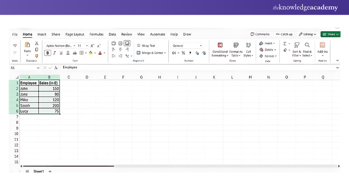Click the Cut scissors icon
This screenshot has width=349, height=184.
pos(37,43)
